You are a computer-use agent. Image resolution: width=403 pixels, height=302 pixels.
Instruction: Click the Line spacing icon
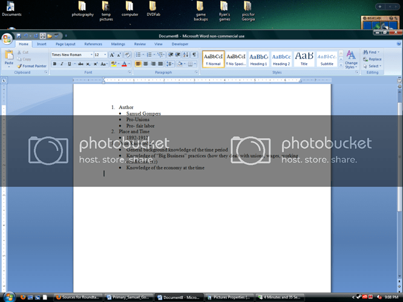(x=169, y=64)
